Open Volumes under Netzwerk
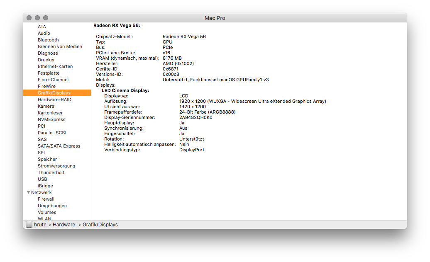 (47, 212)
